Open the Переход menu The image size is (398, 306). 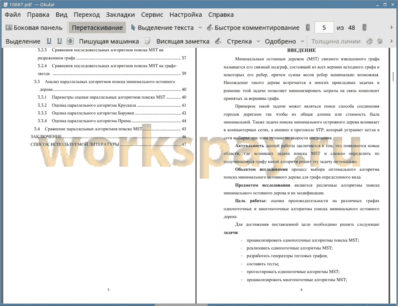[x=86, y=15]
